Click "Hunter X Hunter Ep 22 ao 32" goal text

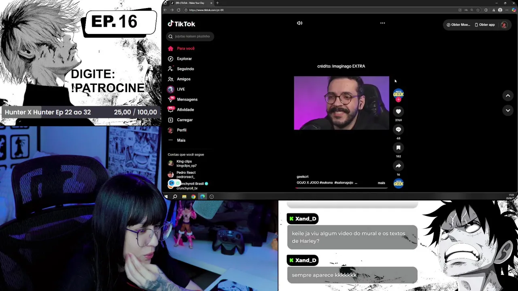(x=48, y=112)
